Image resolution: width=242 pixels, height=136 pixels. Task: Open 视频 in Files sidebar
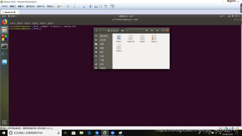[x=103, y=48]
